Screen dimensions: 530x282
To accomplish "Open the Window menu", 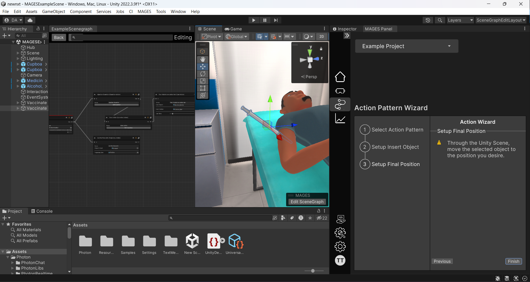I will (178, 11).
